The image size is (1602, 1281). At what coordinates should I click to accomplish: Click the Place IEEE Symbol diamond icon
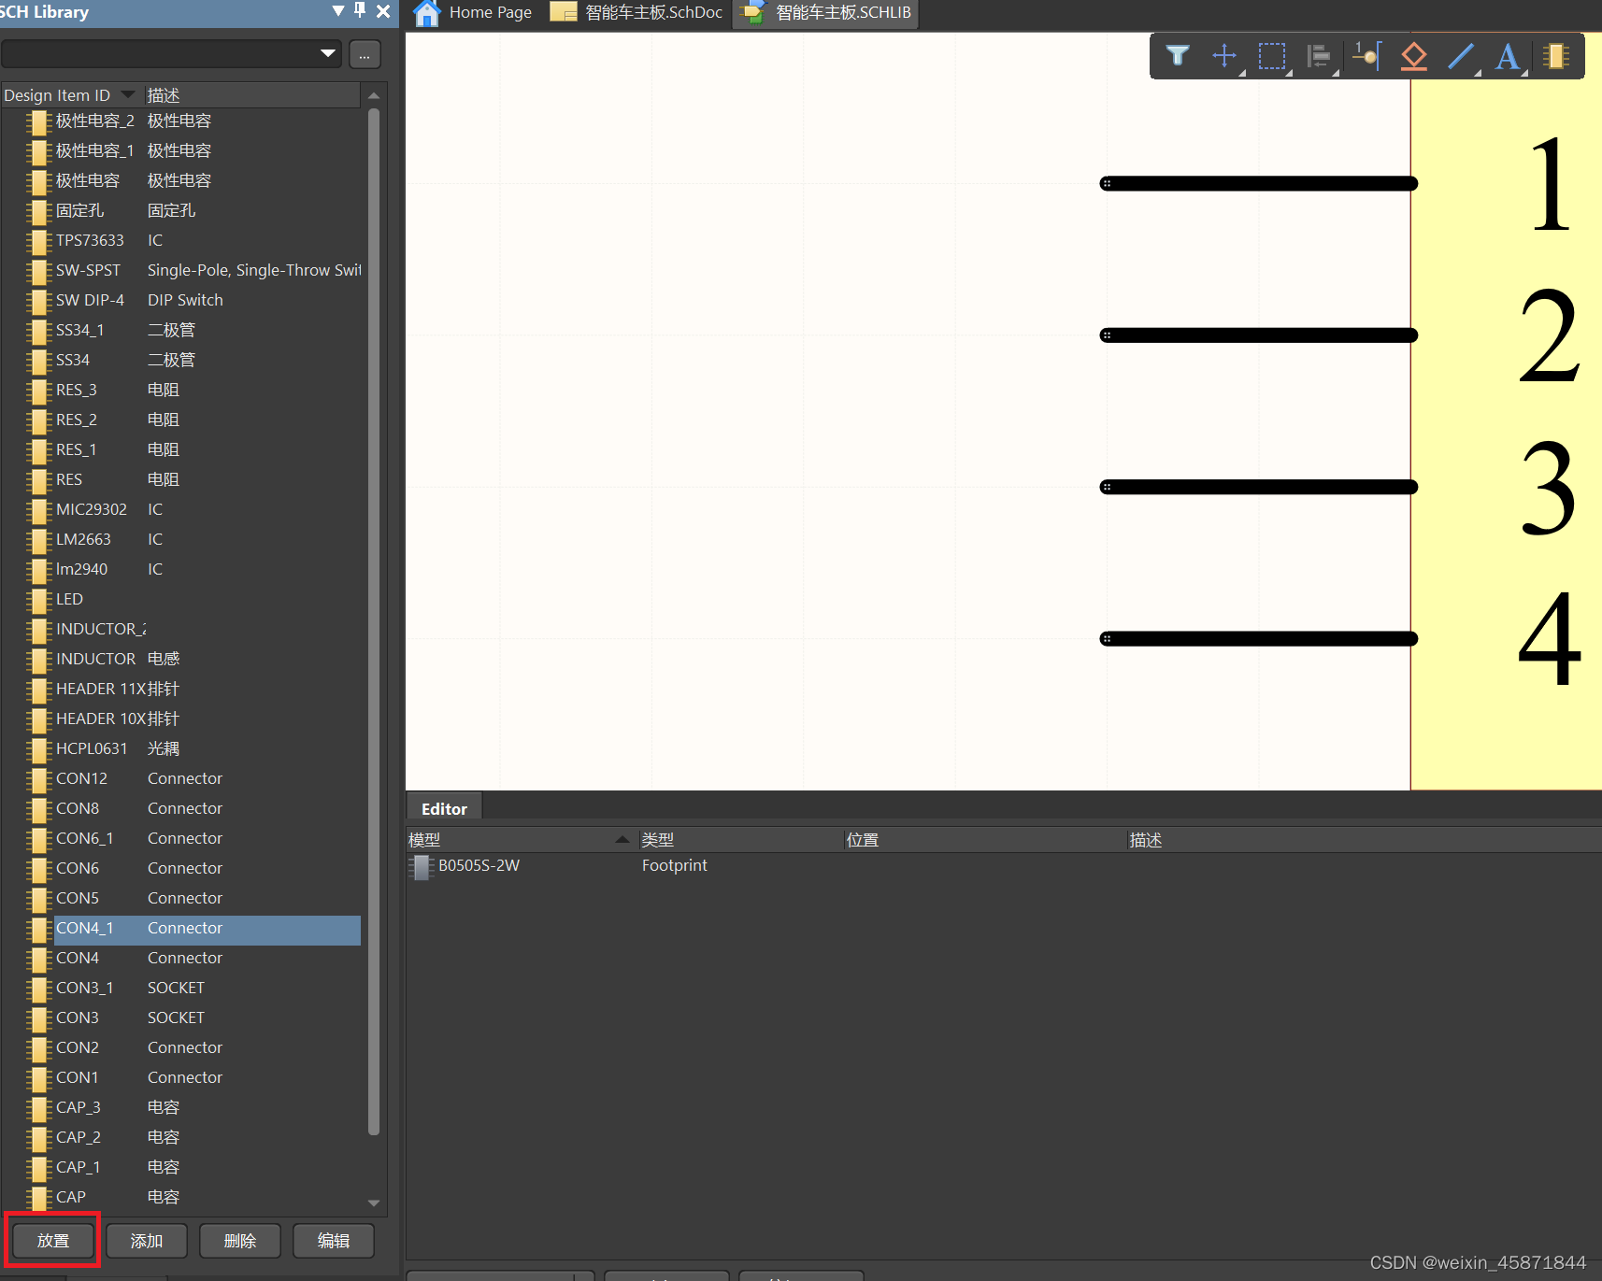1413,56
